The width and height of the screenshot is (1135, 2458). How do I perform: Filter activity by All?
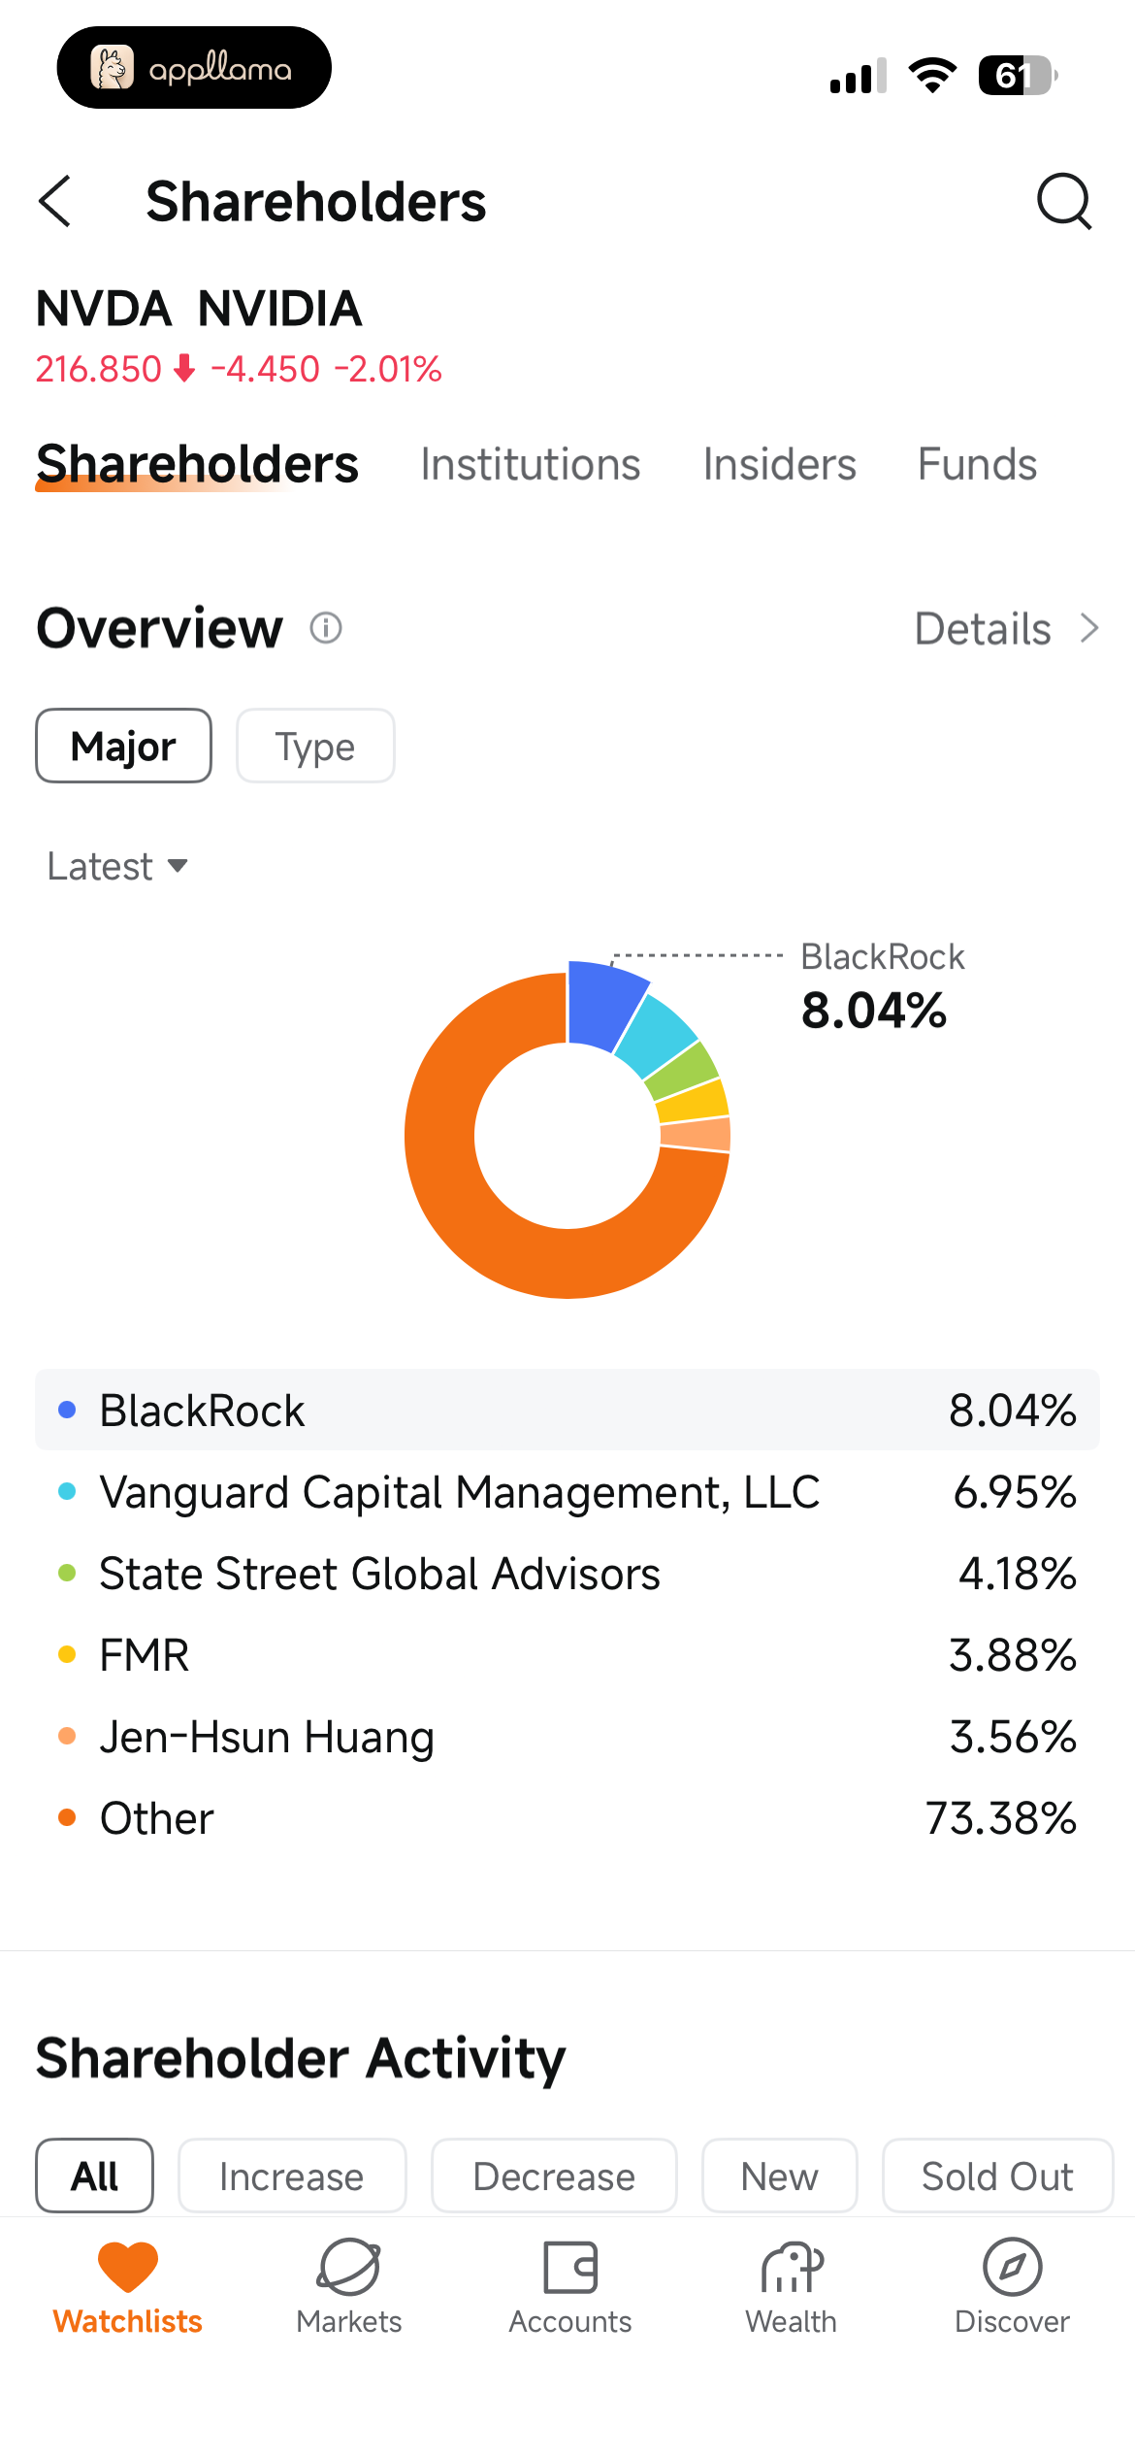[x=95, y=2176]
